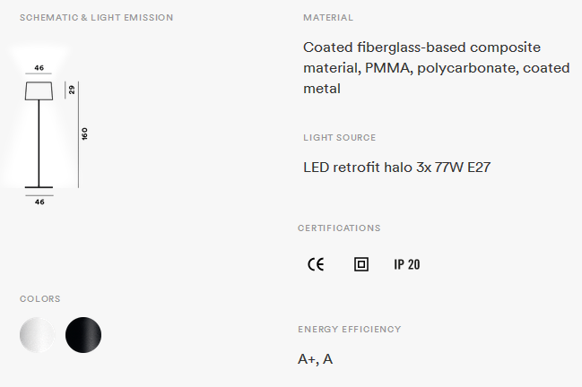The image size is (582, 387).
Task: Click the A+, A energy rating text
Action: pos(315,359)
